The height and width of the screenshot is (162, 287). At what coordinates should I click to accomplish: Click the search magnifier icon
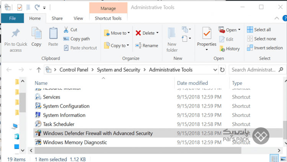click(281, 70)
